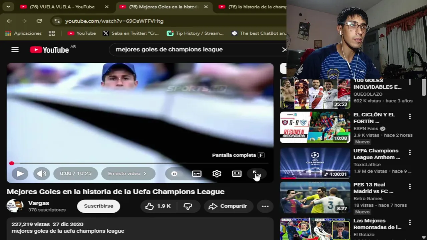Screen dimensions: 427x240
Task: Switch to the 'la historia de la champ' tab
Action: click(x=253, y=7)
